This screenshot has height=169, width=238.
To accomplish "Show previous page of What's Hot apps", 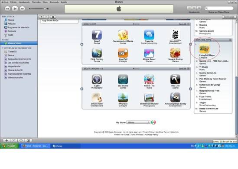I will 82,44.
